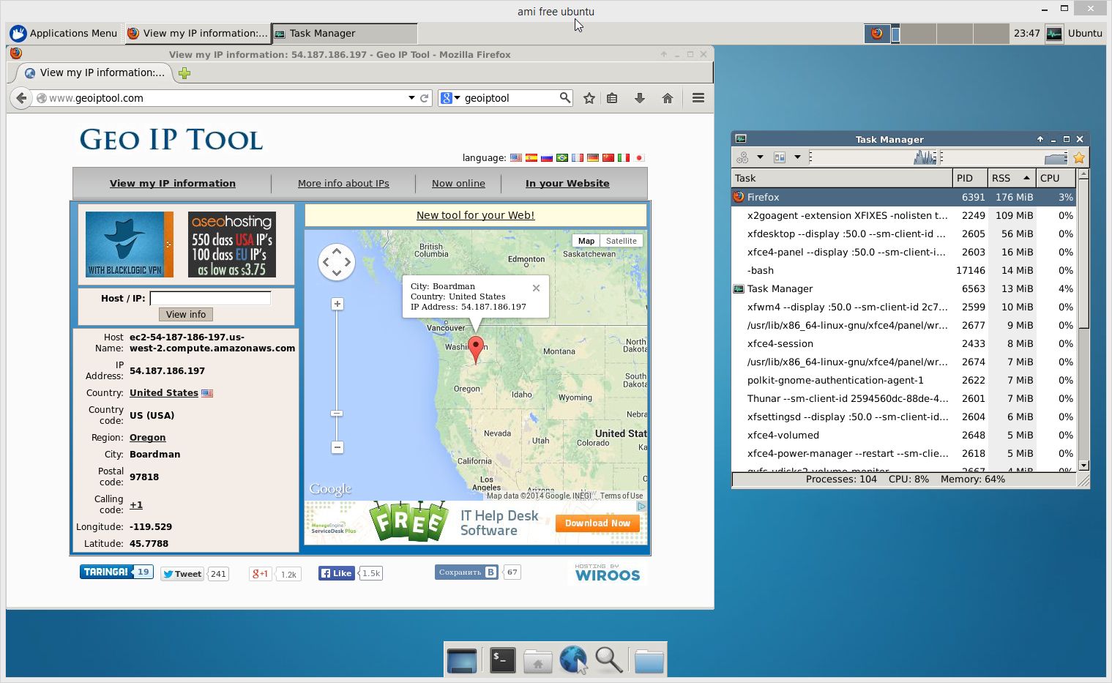Go to Firefox home page icon

pyautogui.click(x=667, y=98)
